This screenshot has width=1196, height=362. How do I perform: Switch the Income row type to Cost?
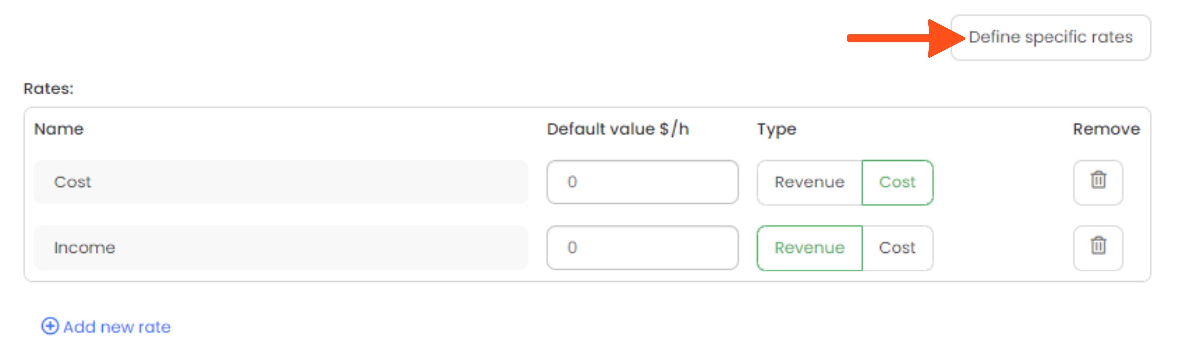coord(897,248)
